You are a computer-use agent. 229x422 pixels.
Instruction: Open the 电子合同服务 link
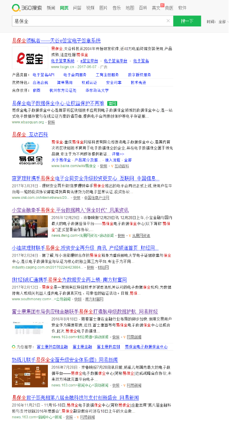[75, 75]
